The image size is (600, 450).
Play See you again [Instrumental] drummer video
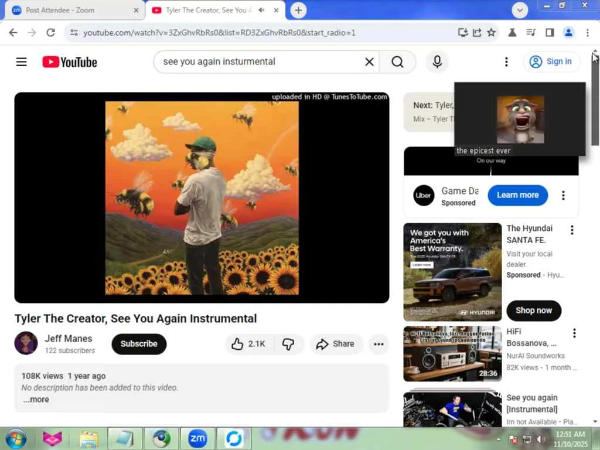452,408
